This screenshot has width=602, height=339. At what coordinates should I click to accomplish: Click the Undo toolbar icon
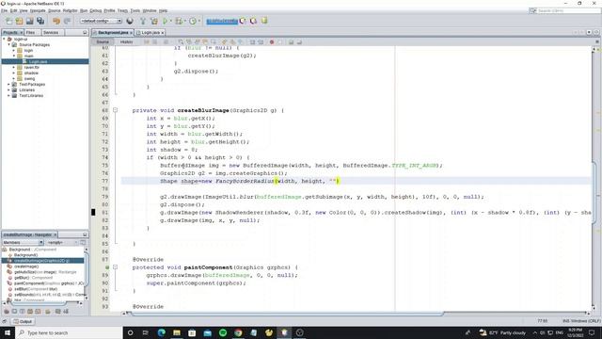[56, 21]
